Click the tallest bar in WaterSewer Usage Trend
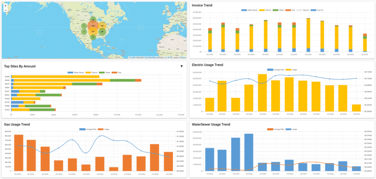Viewport: 376px width, 179px height. click(249, 152)
